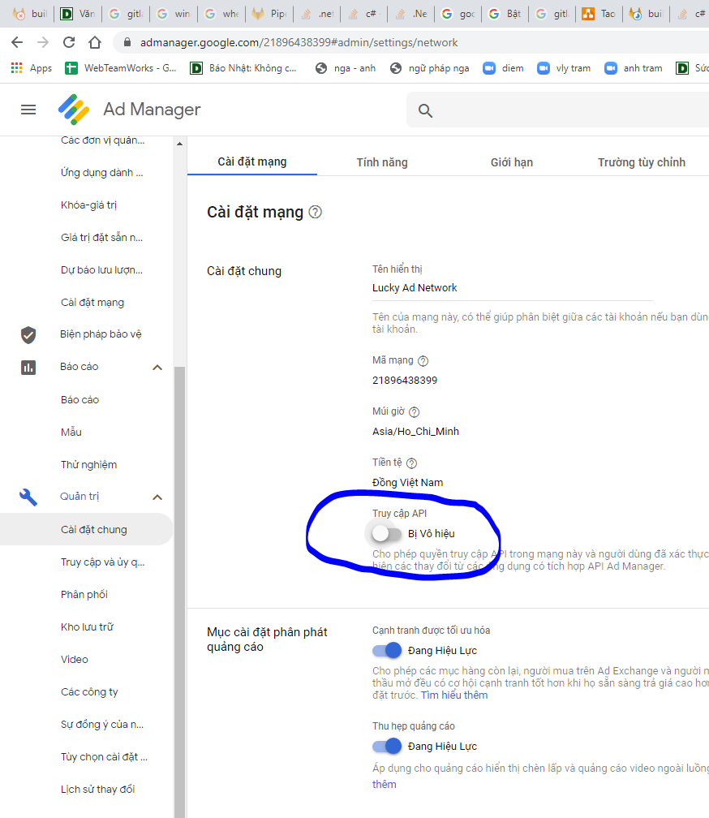Image resolution: width=709 pixels, height=818 pixels.
Task: Open the hamburger main menu
Action: [28, 110]
